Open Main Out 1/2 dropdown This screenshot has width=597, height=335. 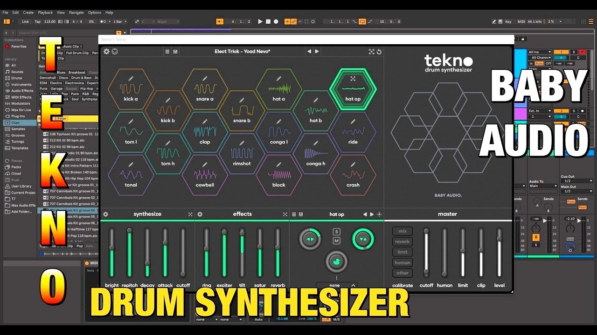click(577, 191)
